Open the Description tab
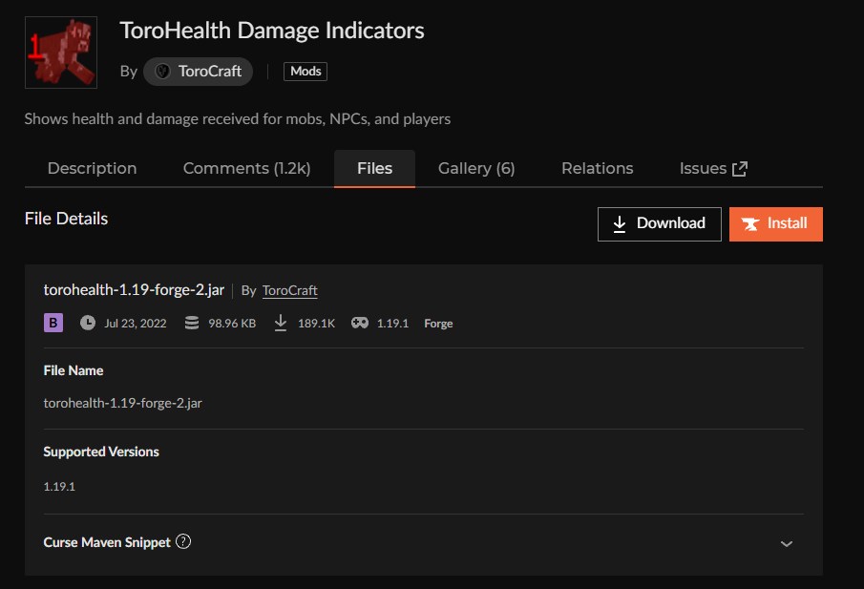Screen dimensions: 864x589 [92, 169]
